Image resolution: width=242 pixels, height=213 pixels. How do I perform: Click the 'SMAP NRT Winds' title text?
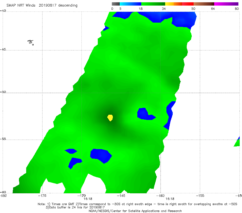coord(21,5)
